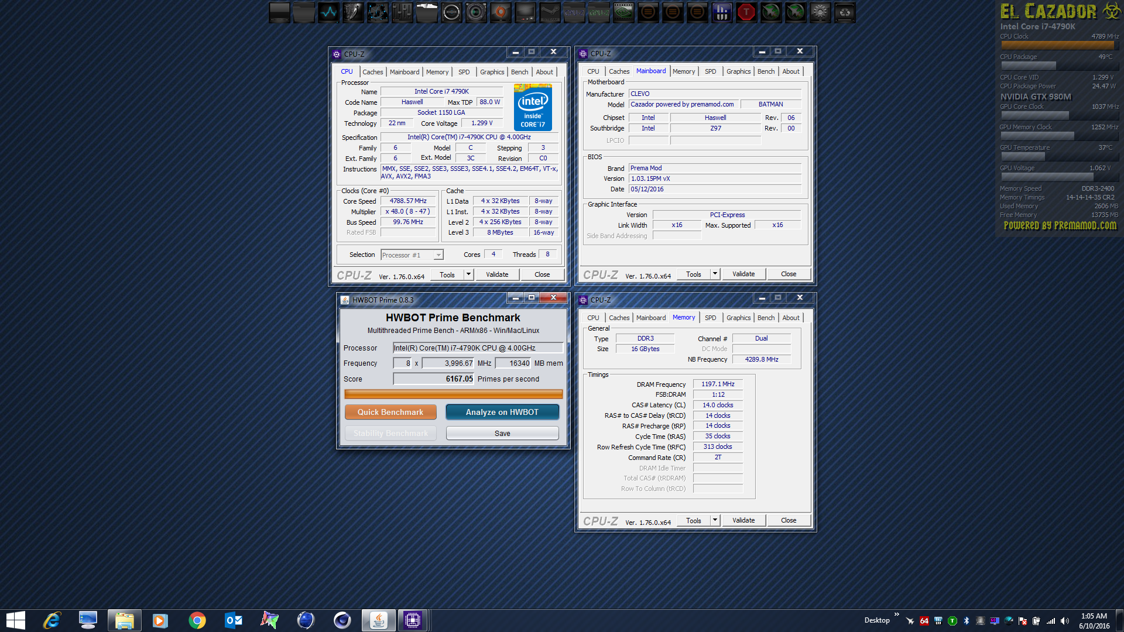Open the volume speaker tray icon

1065,621
